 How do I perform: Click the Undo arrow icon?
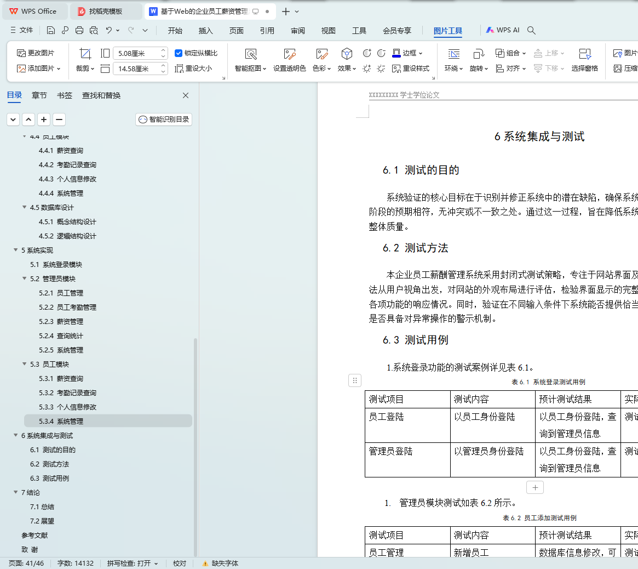click(108, 30)
